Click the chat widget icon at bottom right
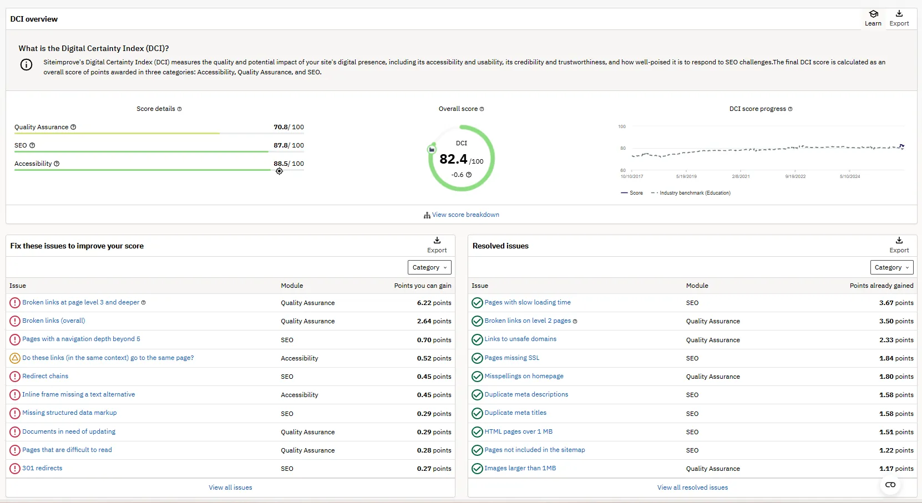The image size is (922, 503). point(890,485)
